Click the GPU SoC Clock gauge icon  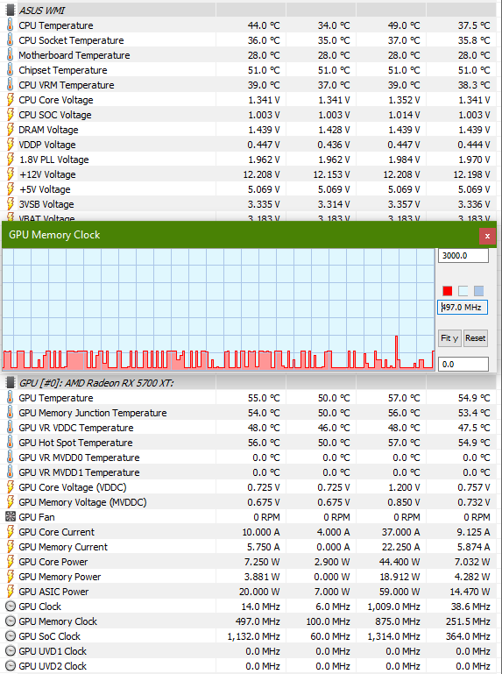[11, 636]
